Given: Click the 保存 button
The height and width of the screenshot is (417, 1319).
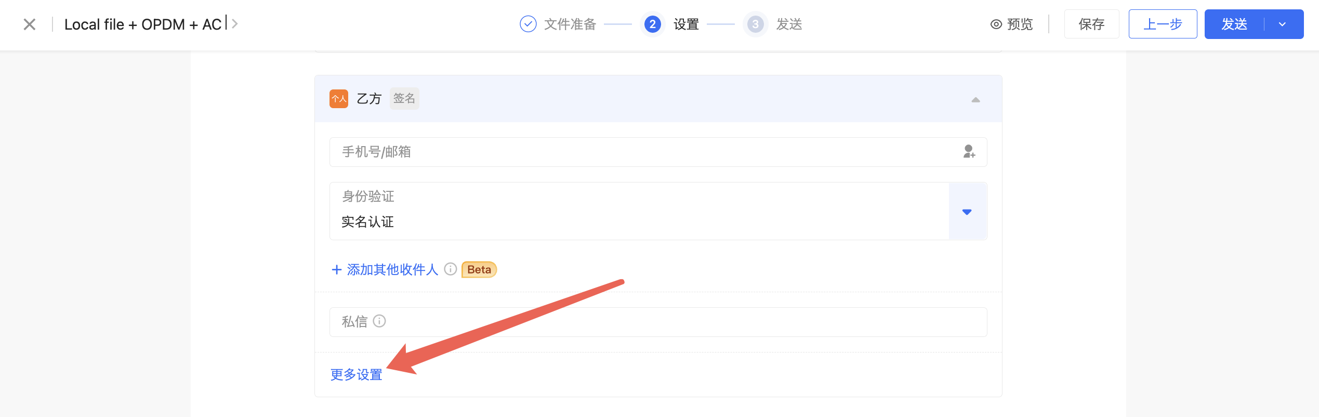Looking at the screenshot, I should click(1091, 24).
